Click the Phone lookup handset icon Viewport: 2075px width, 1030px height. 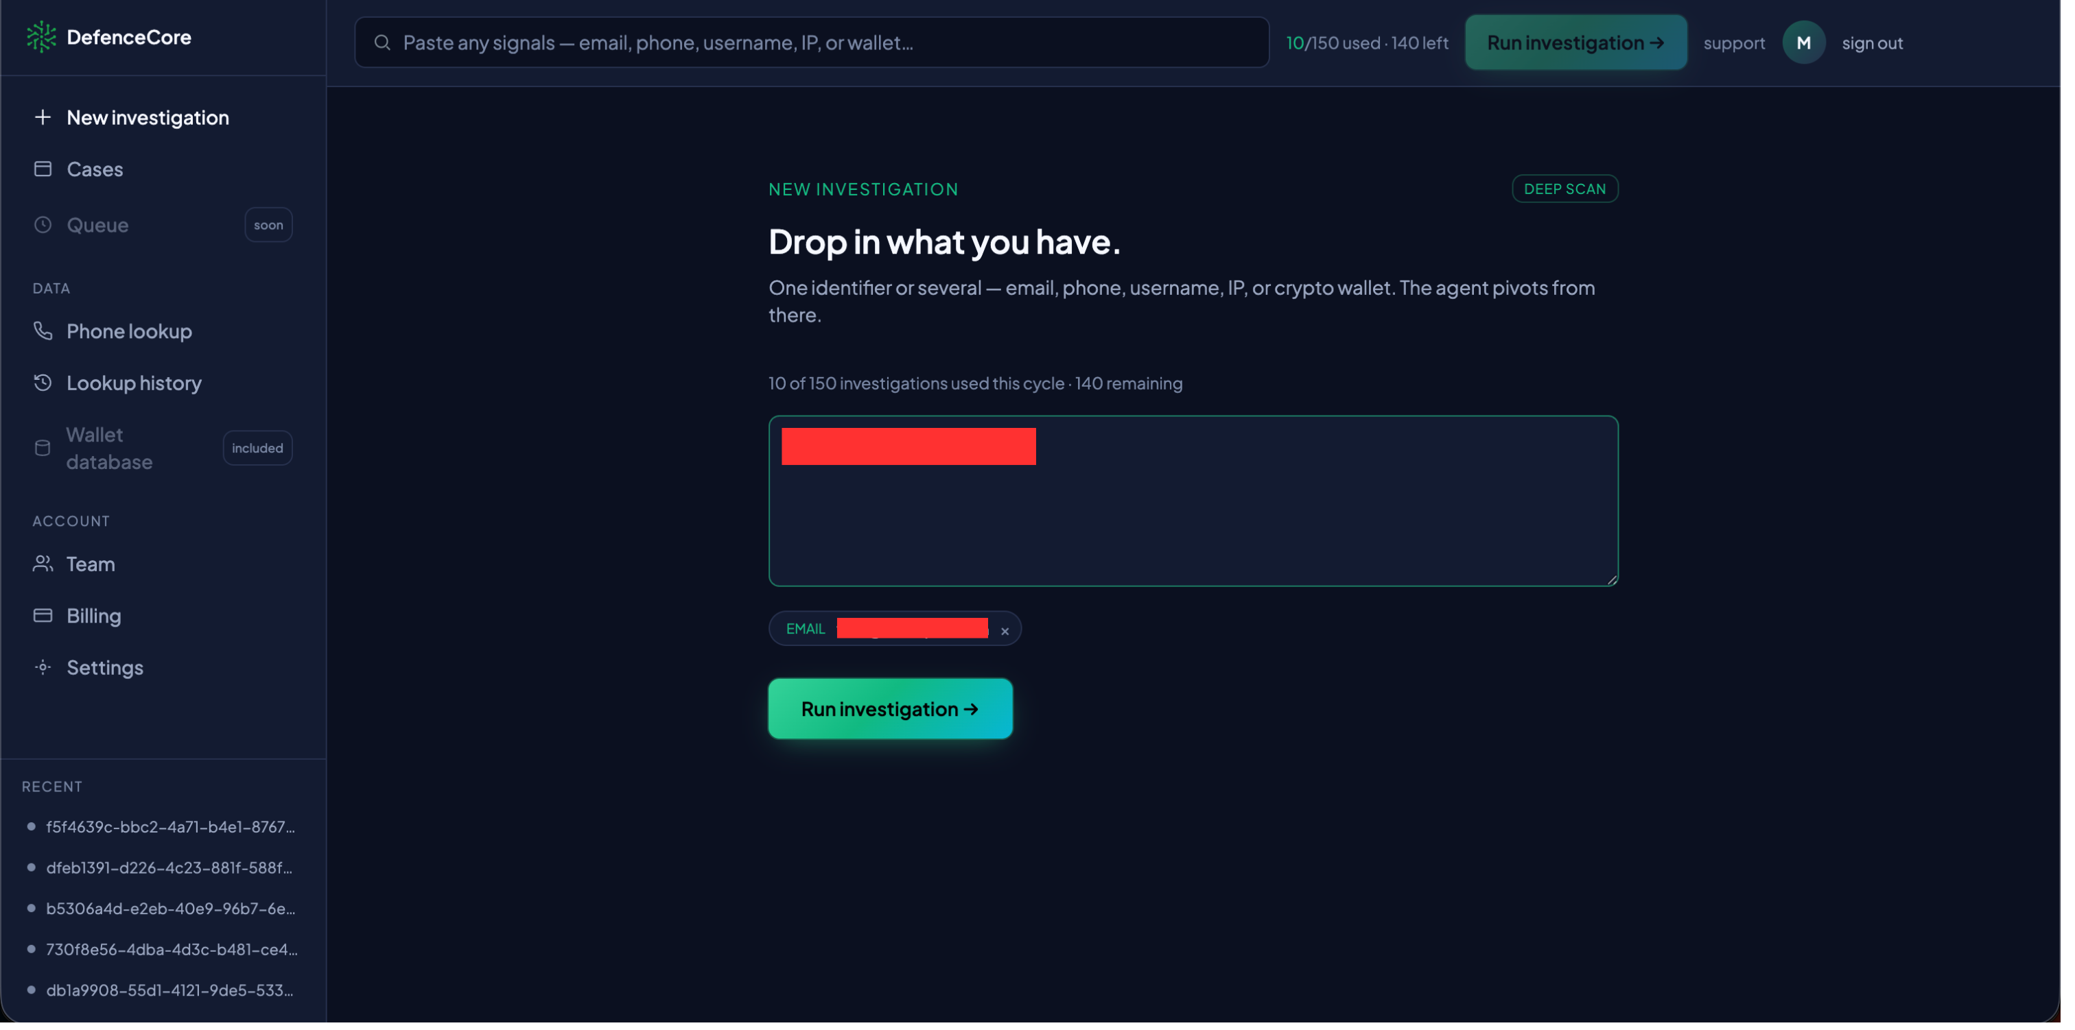click(43, 333)
